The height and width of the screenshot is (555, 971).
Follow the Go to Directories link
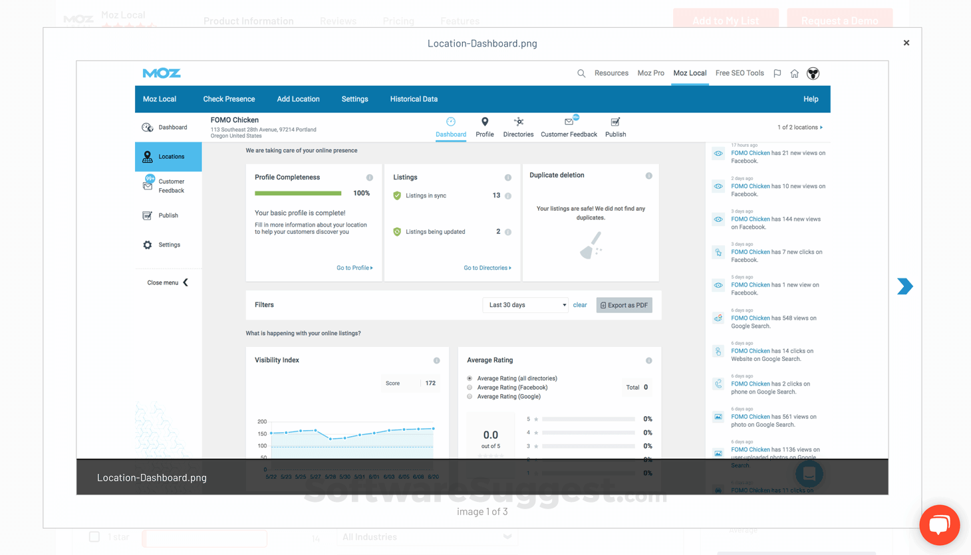[487, 268]
